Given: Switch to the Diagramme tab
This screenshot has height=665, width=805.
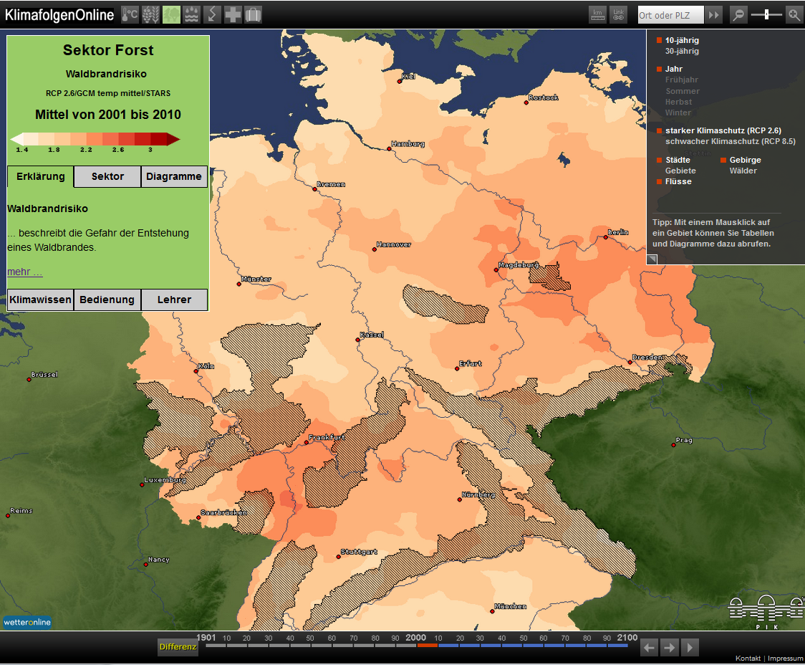Looking at the screenshot, I should point(174,176).
